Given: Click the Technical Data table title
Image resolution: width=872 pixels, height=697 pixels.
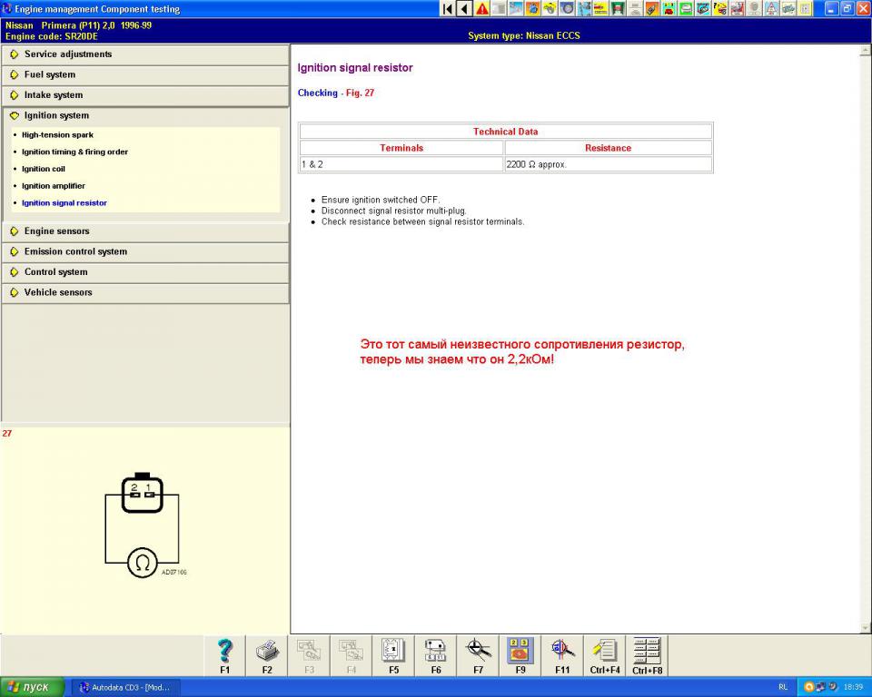Looking at the screenshot, I should [x=506, y=132].
